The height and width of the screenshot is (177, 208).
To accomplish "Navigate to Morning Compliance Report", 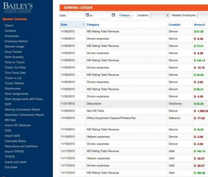I will (22, 110).
